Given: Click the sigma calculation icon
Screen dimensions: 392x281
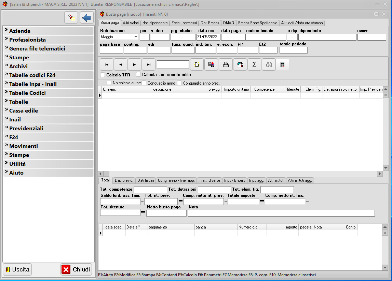Looking at the screenshot, I should [254, 64].
